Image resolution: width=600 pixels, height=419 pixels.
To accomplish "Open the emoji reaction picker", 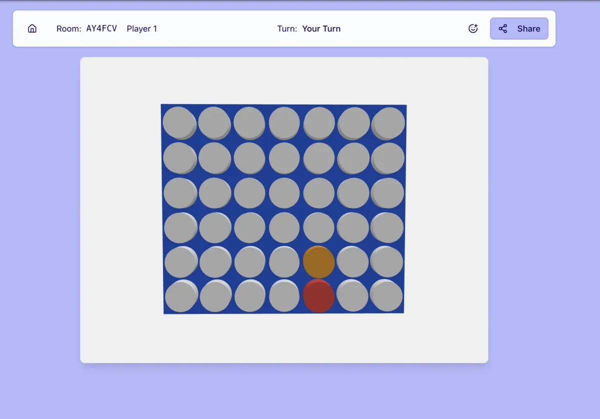I will (473, 28).
